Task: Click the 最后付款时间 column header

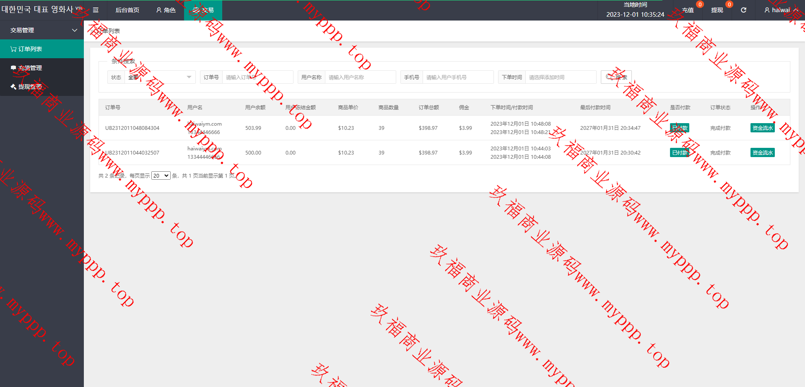Action: click(x=595, y=107)
